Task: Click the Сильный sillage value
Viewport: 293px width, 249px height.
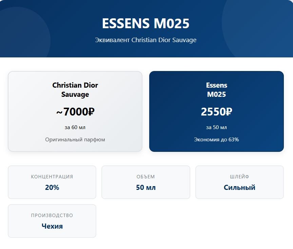Action: [x=239, y=188]
